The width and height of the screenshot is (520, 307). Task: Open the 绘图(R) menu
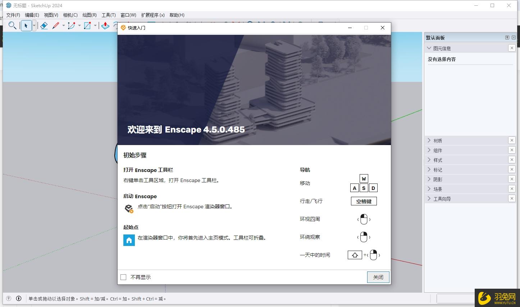click(x=90, y=15)
